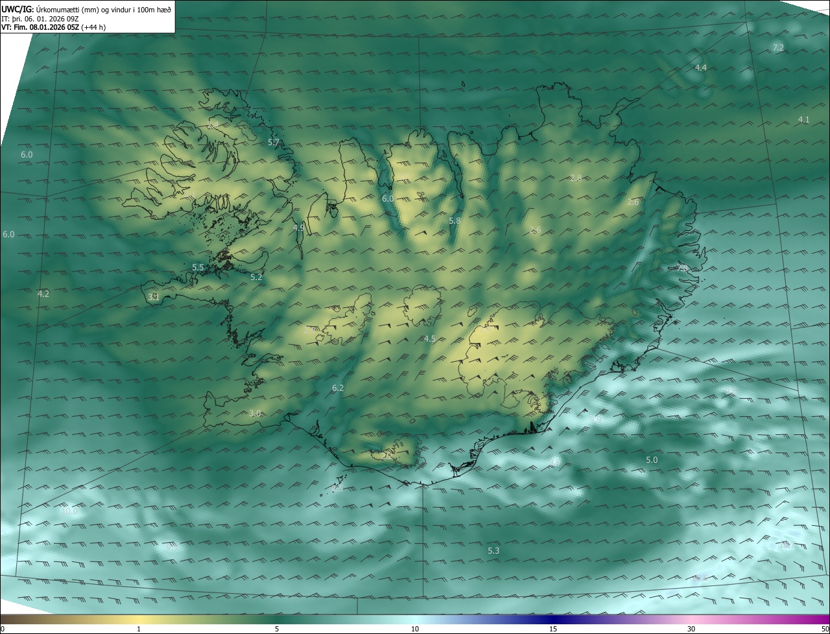The height and width of the screenshot is (634, 830).
Task: Click the 7.2 value label in northeast
Action: [778, 48]
